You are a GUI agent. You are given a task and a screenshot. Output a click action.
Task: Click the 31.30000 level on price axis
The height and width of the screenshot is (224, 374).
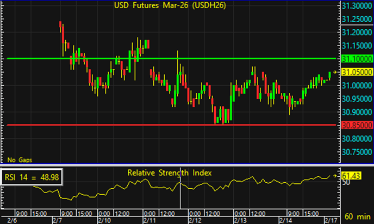[357, 6]
